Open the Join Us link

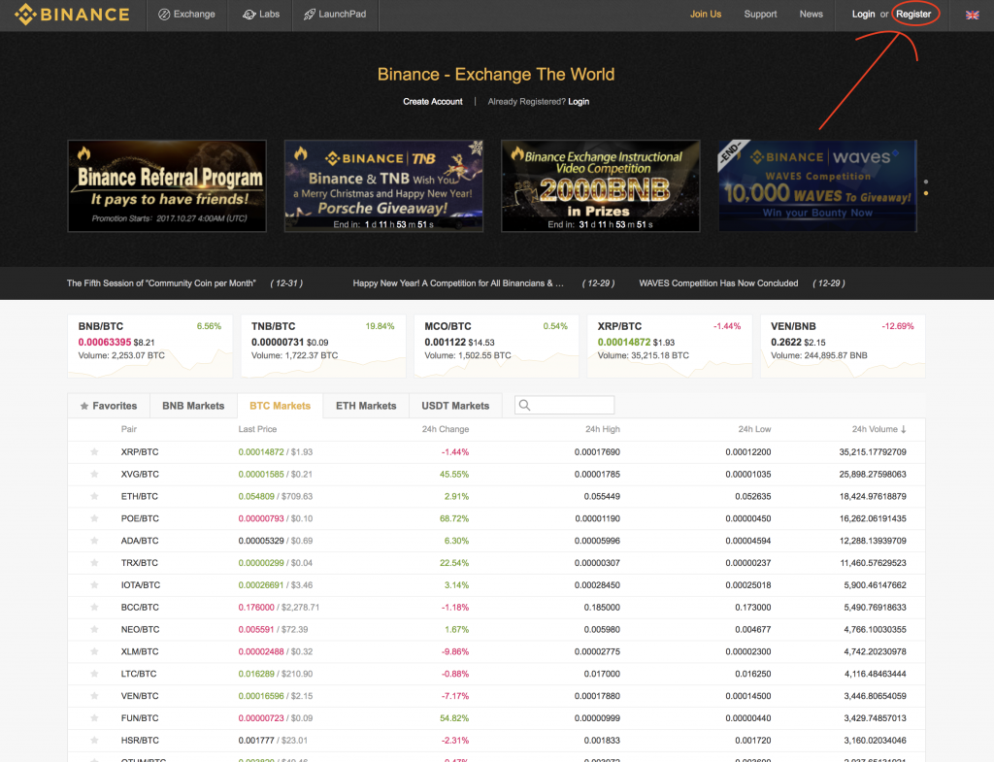pyautogui.click(x=706, y=15)
